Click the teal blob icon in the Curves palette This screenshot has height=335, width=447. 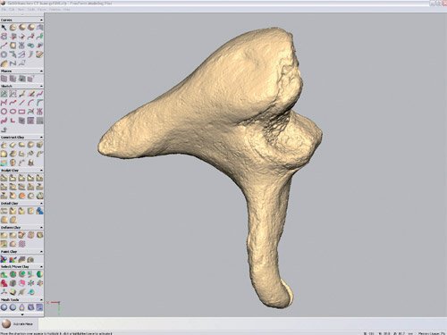(30, 46)
